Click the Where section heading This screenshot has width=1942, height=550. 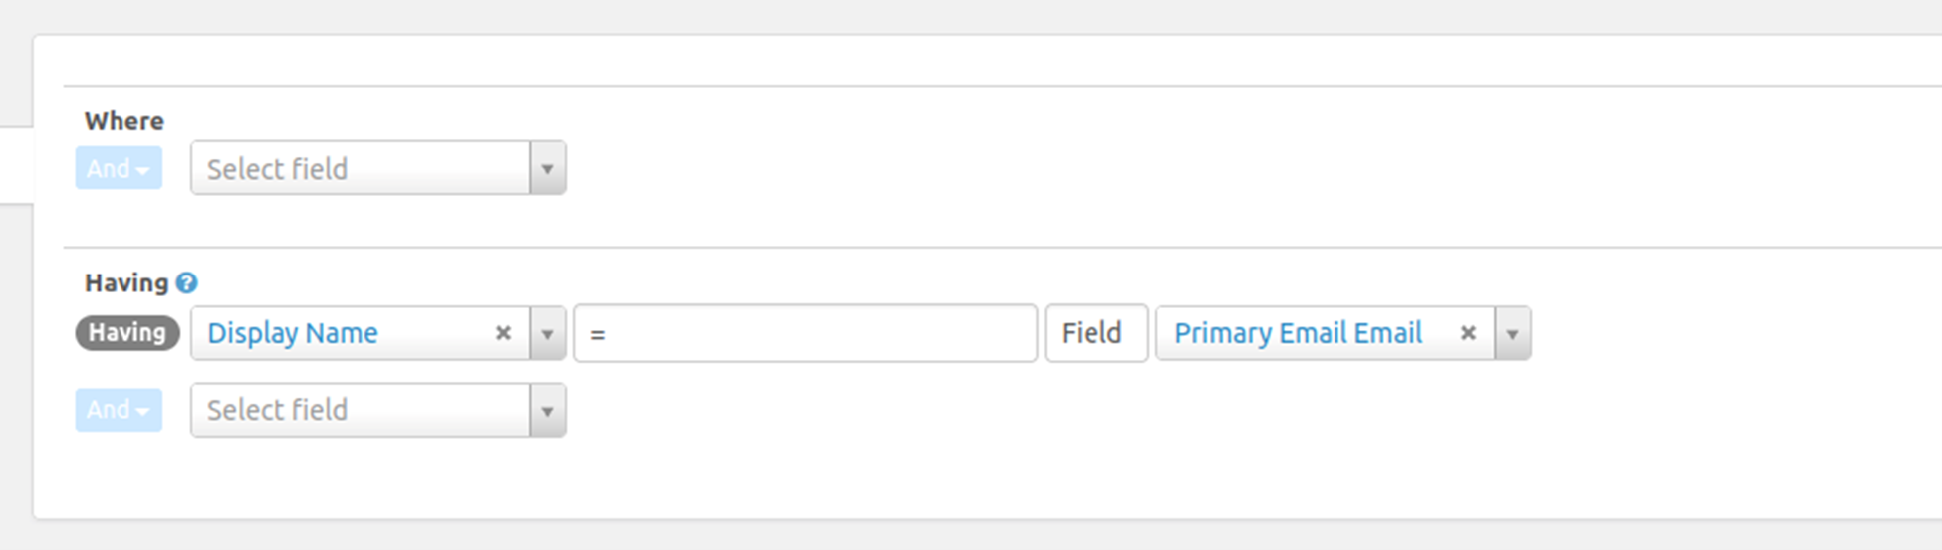click(x=124, y=121)
